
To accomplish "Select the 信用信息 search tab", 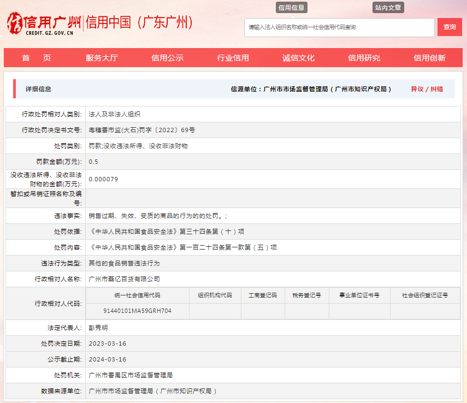I will pos(291,8).
